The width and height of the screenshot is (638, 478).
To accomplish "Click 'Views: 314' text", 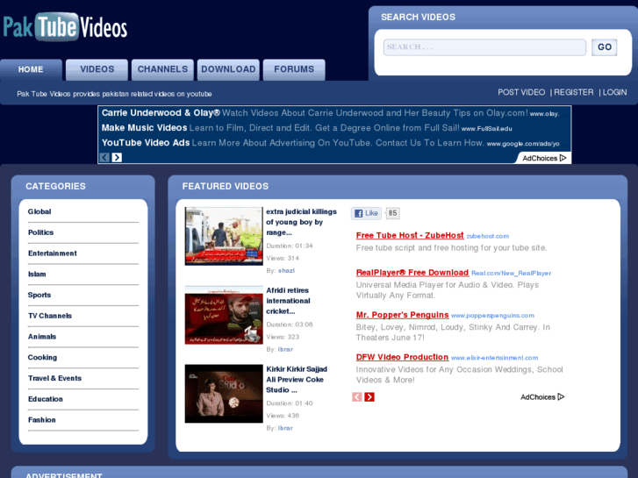I will click(x=283, y=259).
